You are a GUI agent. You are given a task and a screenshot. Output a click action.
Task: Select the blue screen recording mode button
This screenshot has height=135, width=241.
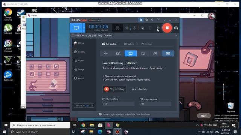coord(76,28)
